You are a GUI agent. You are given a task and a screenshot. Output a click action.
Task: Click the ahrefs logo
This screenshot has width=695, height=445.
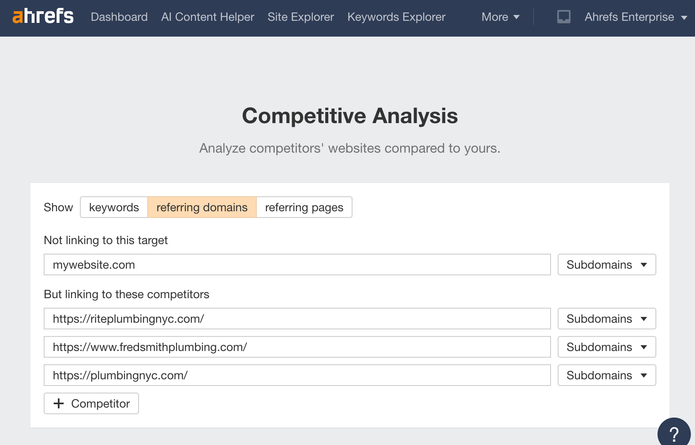(43, 17)
